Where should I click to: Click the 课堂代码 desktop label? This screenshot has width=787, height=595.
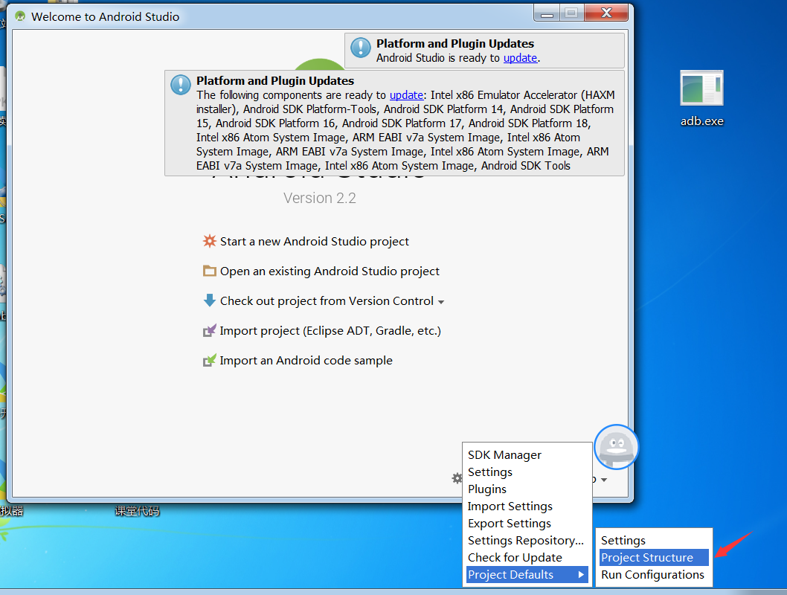click(137, 511)
